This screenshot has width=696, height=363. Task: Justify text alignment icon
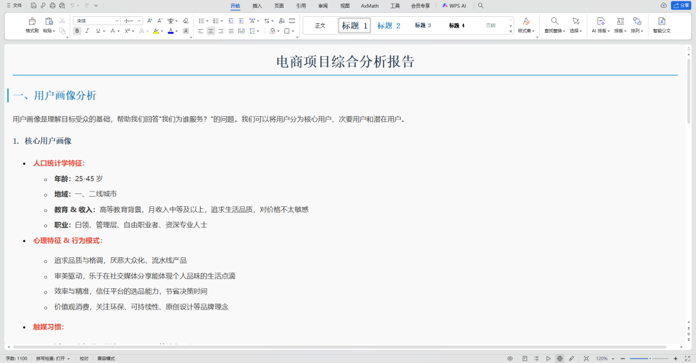tap(231, 31)
